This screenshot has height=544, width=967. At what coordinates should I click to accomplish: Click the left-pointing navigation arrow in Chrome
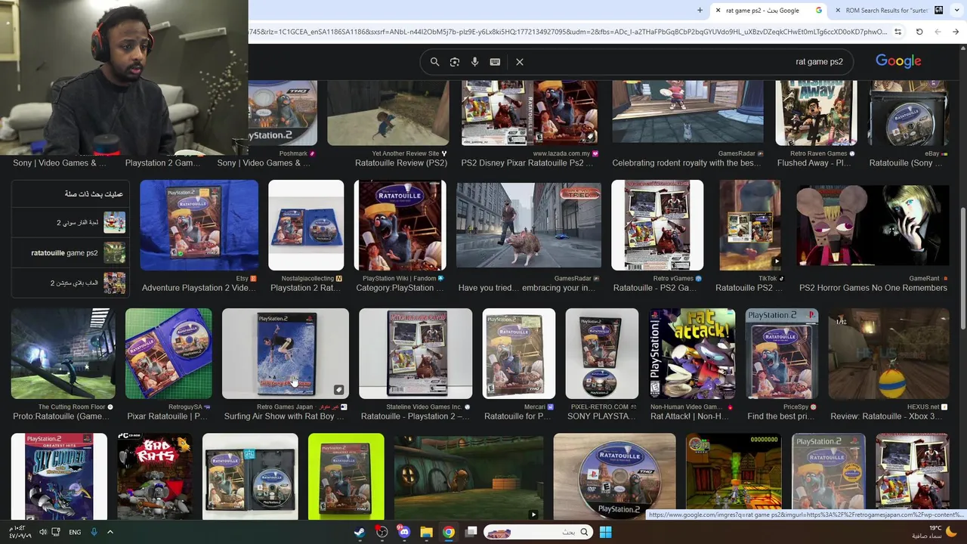click(x=938, y=32)
